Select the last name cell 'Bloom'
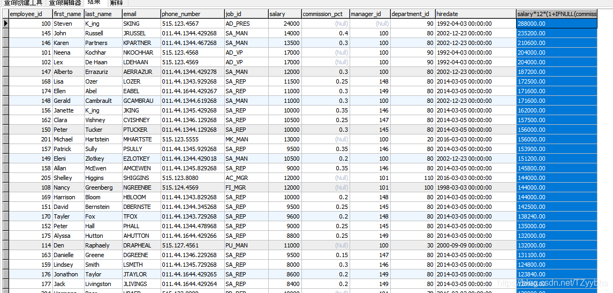This screenshot has width=613, height=293. [103, 197]
